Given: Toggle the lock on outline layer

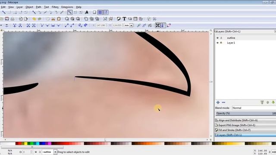Looking at the screenshot, I should 221,38.
